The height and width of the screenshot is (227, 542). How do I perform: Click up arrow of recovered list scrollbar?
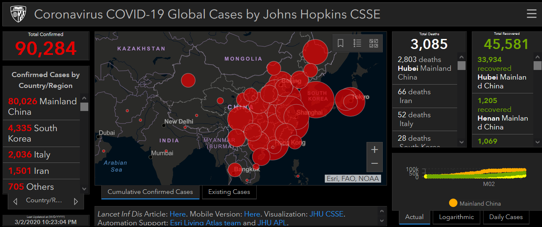537,56
